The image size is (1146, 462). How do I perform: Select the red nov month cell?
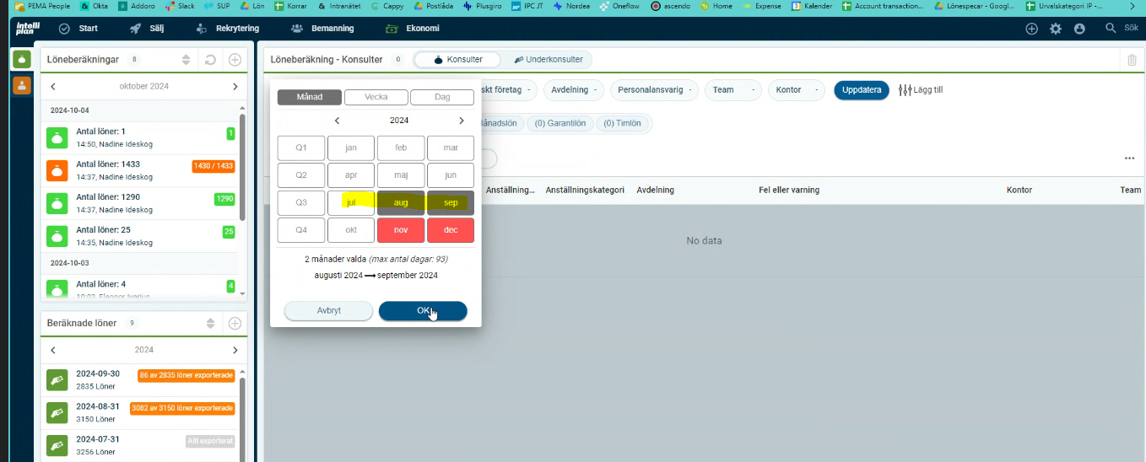coord(401,230)
